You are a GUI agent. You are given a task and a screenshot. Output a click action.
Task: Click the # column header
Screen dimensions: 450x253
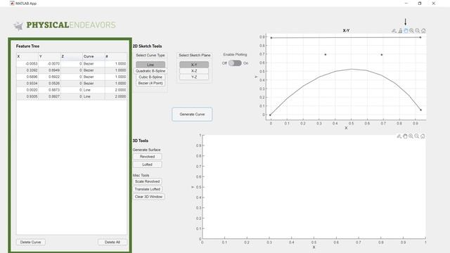(x=115, y=56)
